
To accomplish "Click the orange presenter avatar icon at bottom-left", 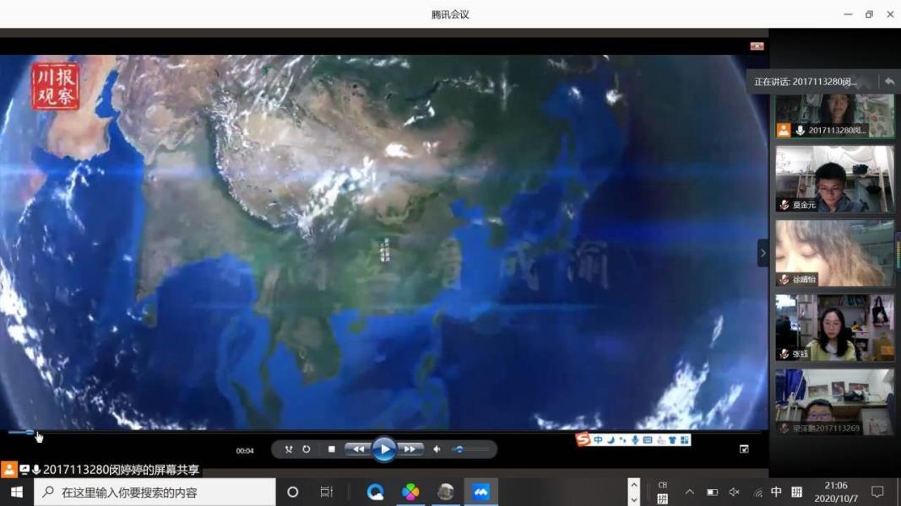I will click(x=9, y=469).
